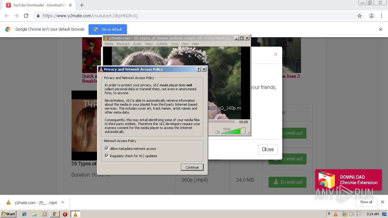Open the Chrome three-dot menu
Viewport: 388px width, 218px height.
(x=382, y=16)
